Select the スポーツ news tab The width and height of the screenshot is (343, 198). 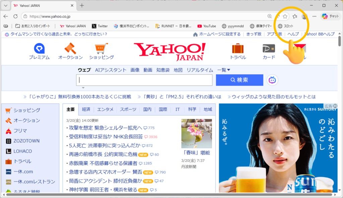tap(128, 109)
